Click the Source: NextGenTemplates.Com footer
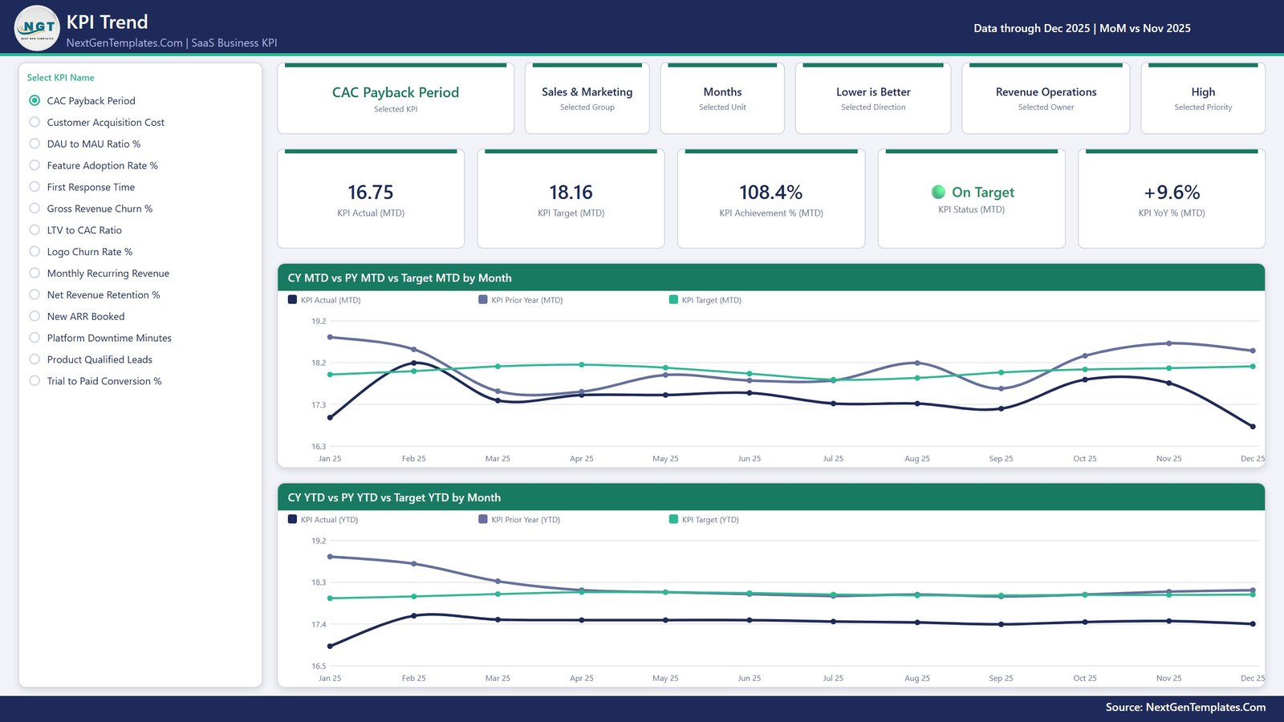Viewport: 1284px width, 722px height. click(1185, 707)
